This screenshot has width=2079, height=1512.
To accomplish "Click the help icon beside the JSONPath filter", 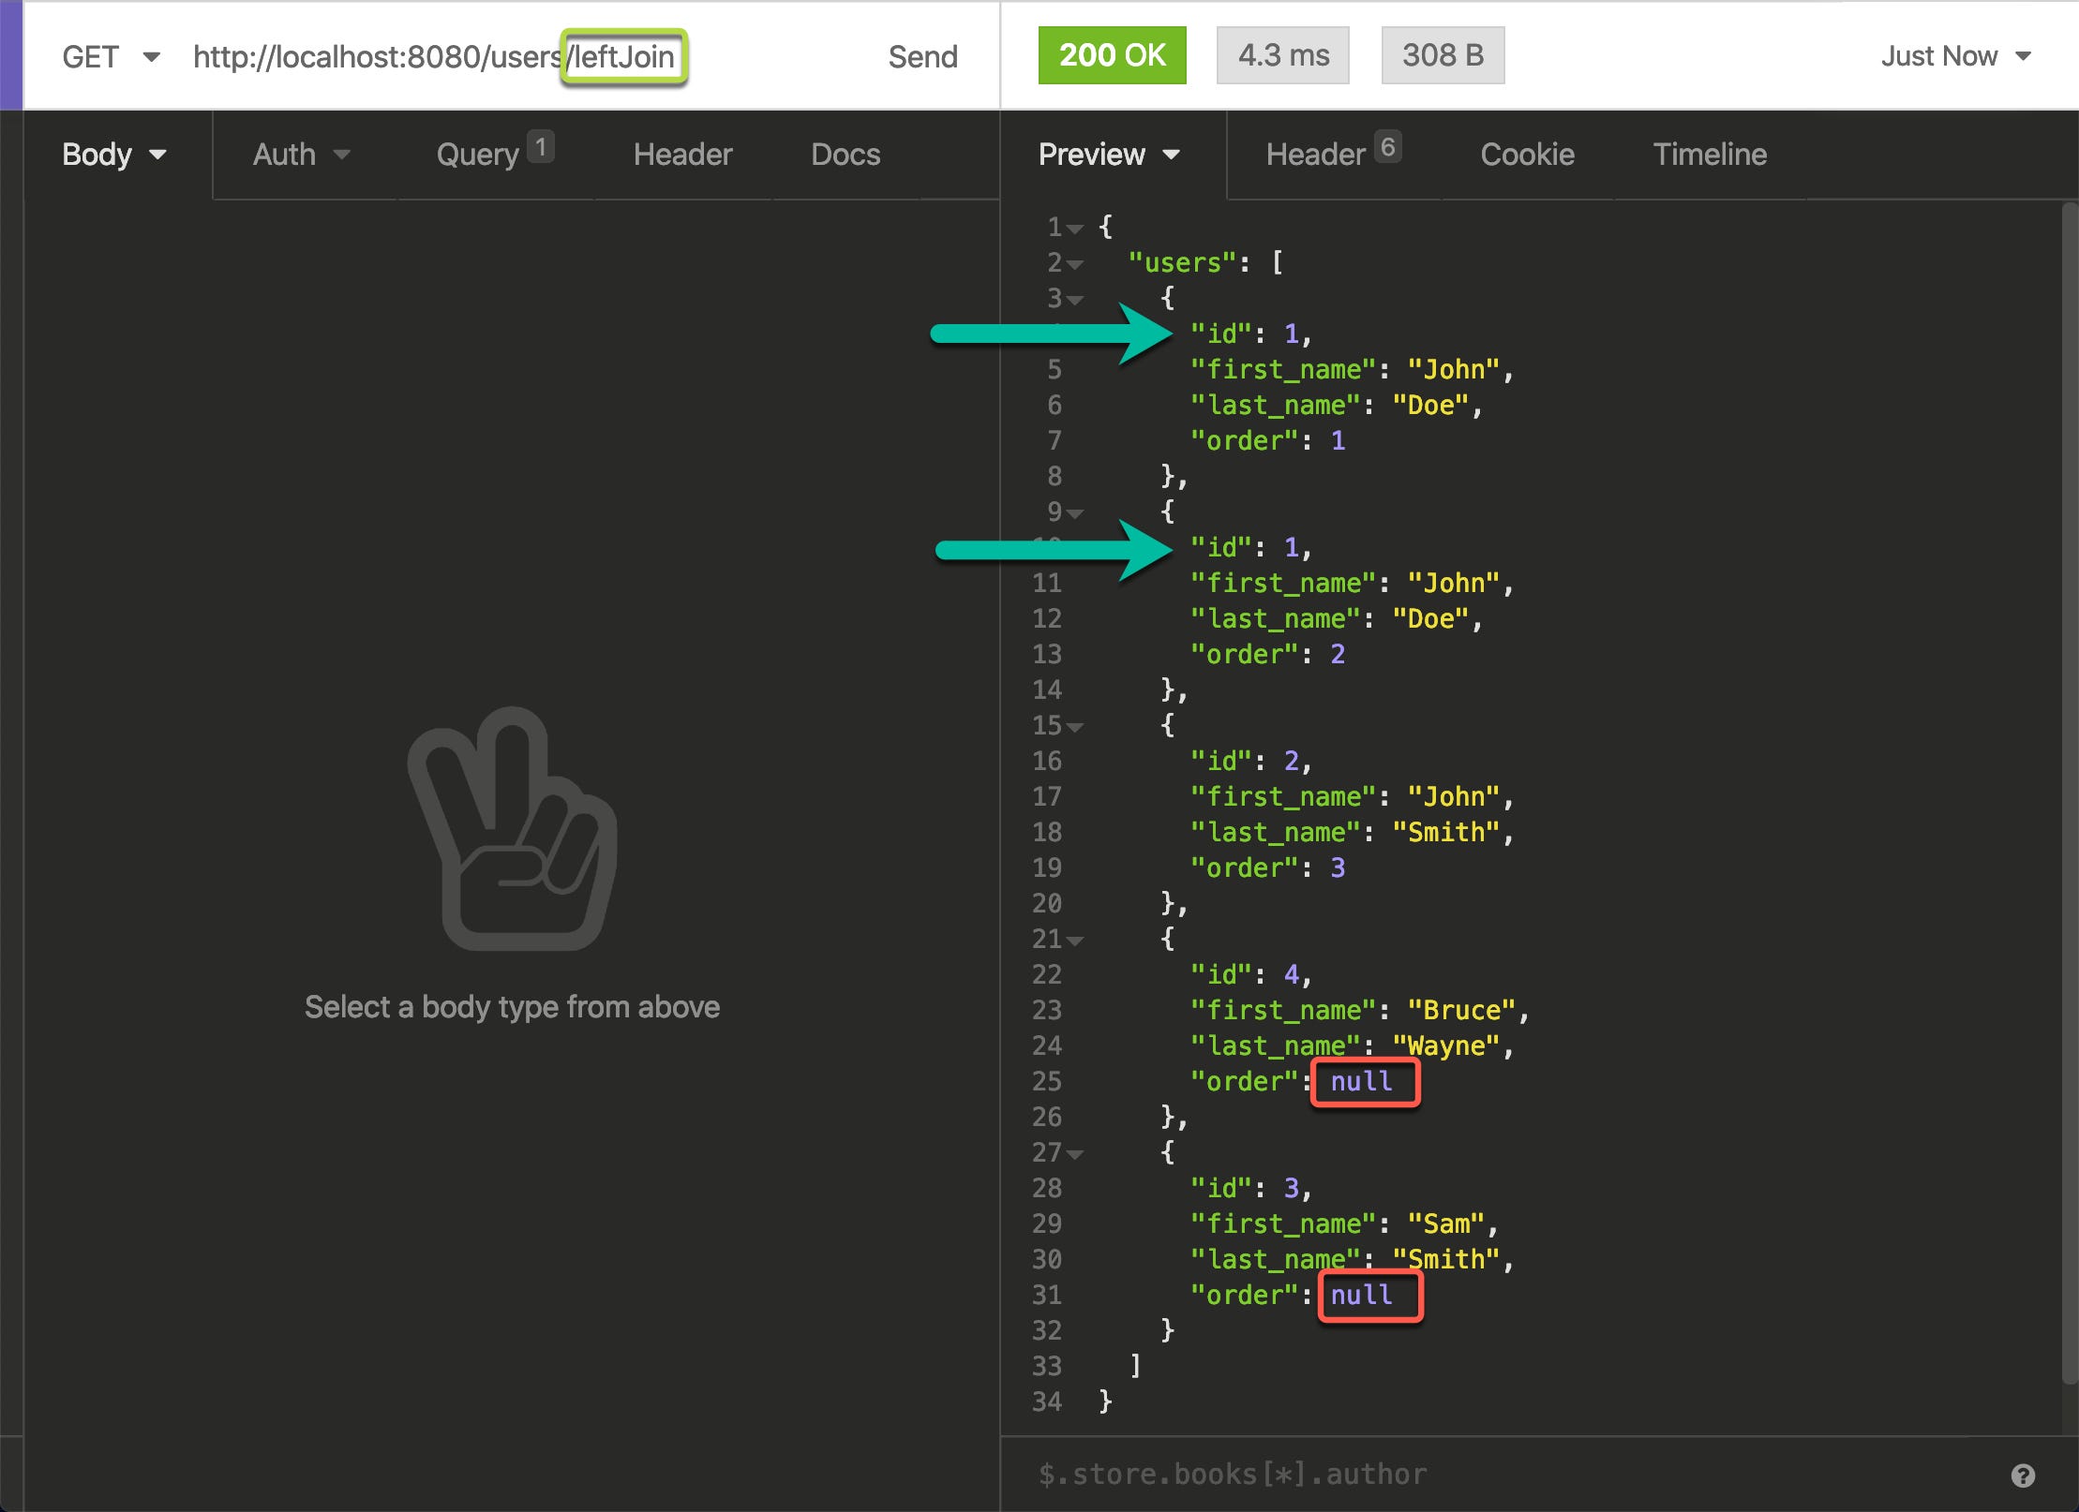I will [2022, 1473].
